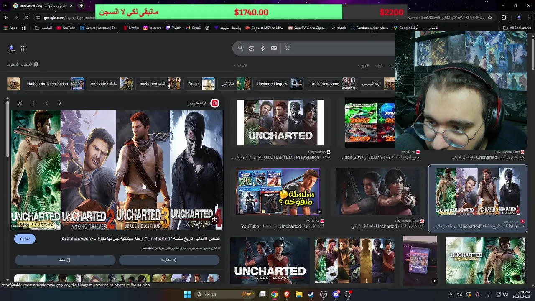This screenshot has height=301, width=535.
Task: Select the Nathan drake collection chip
Action: point(55,84)
